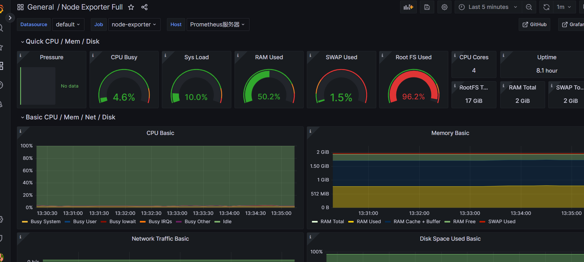Toggle RAM Used series in Memory legend
The width and height of the screenshot is (584, 262).
point(369,222)
